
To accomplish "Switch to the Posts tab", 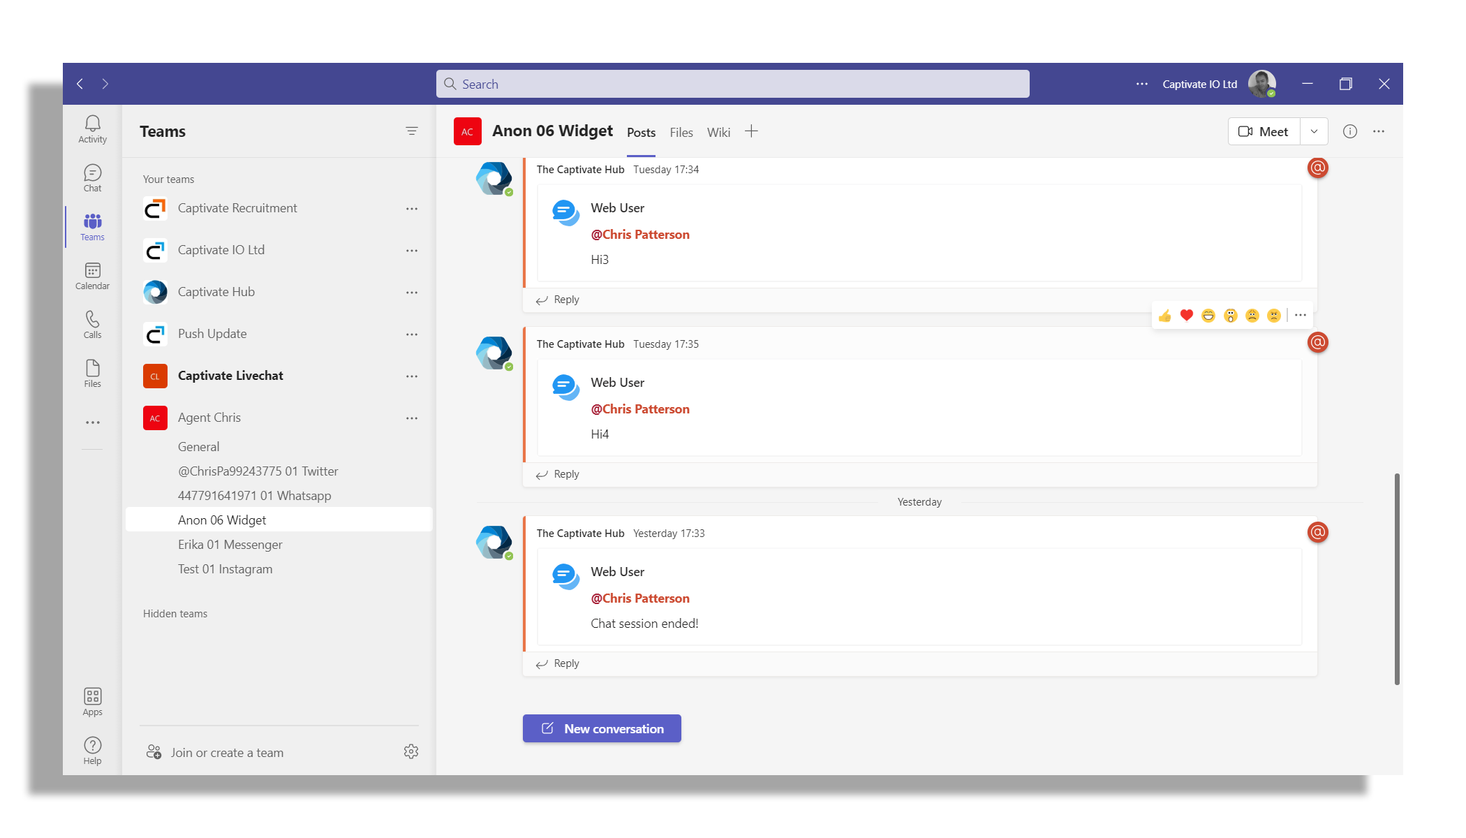I will point(641,133).
